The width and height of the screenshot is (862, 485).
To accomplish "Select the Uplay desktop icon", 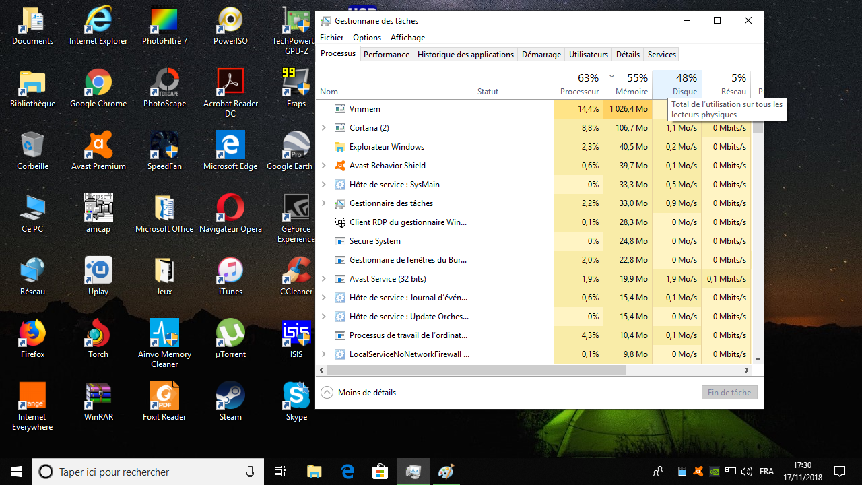I will pyautogui.click(x=98, y=278).
